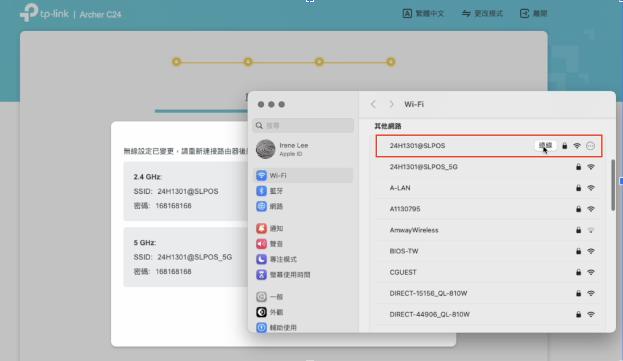Select 螢幕使用時間 Screen Time in sidebar
Screen dimensions: 623x361
pos(303,275)
